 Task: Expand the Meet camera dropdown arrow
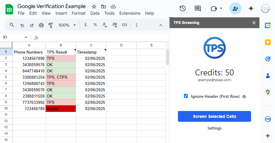pyautogui.click(x=221, y=8)
